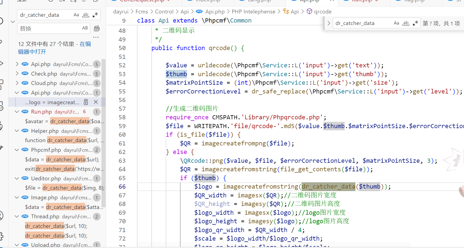Click 'imagecreatefrompng' on line 61
464x248 pixels.
click(x=234, y=143)
